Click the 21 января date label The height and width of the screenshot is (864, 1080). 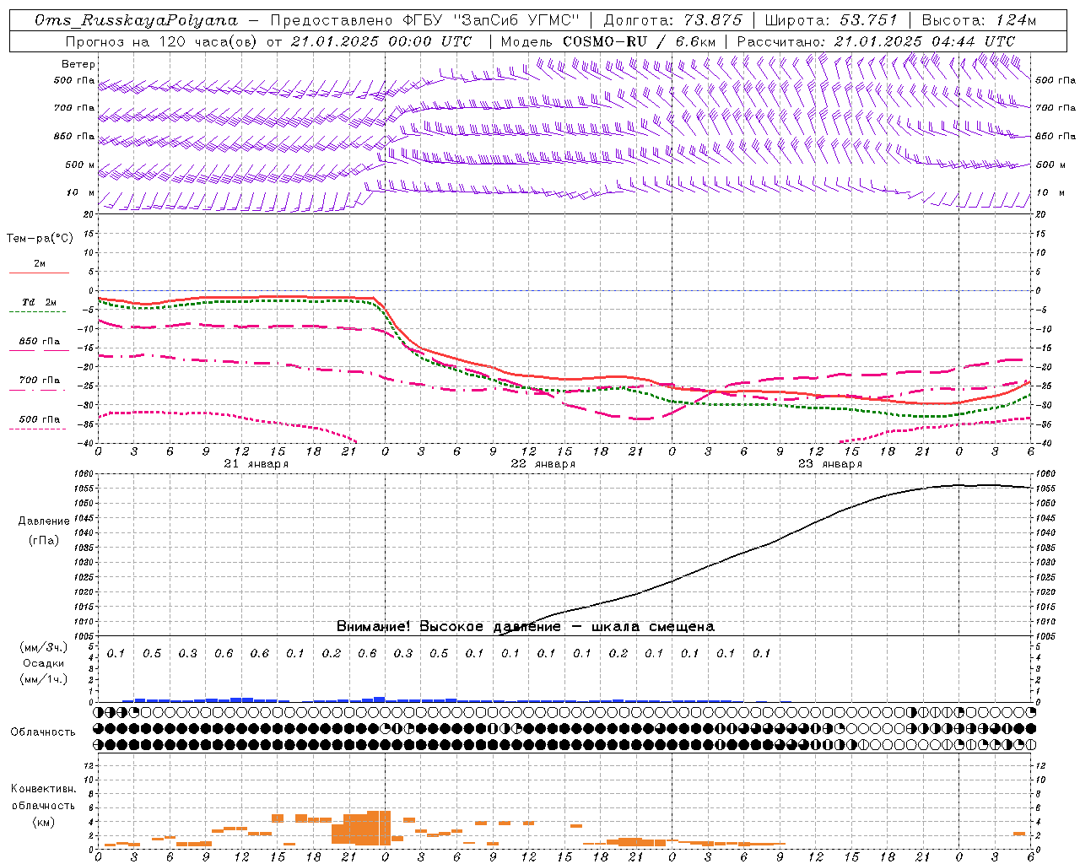point(256,464)
